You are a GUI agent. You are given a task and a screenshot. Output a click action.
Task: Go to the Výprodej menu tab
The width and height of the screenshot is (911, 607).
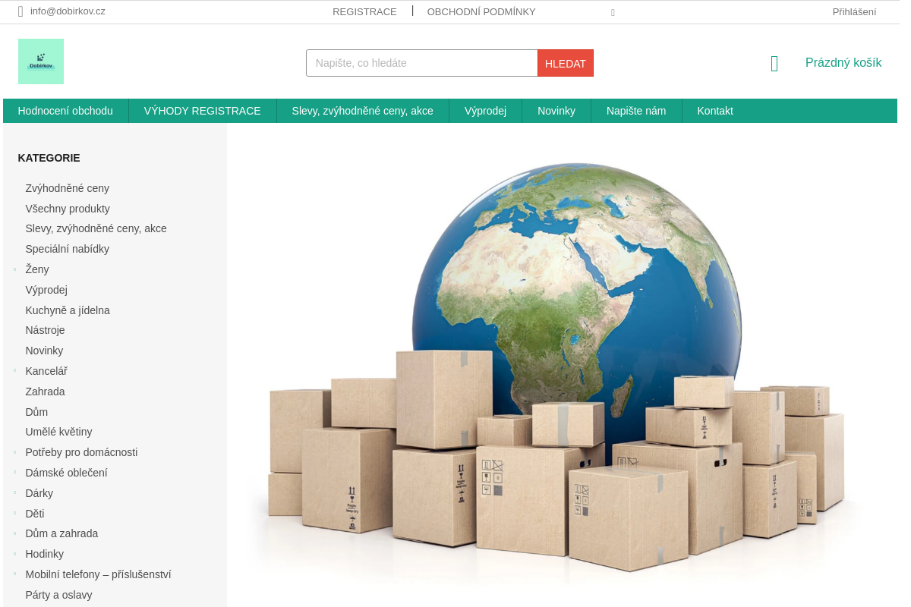(486, 111)
